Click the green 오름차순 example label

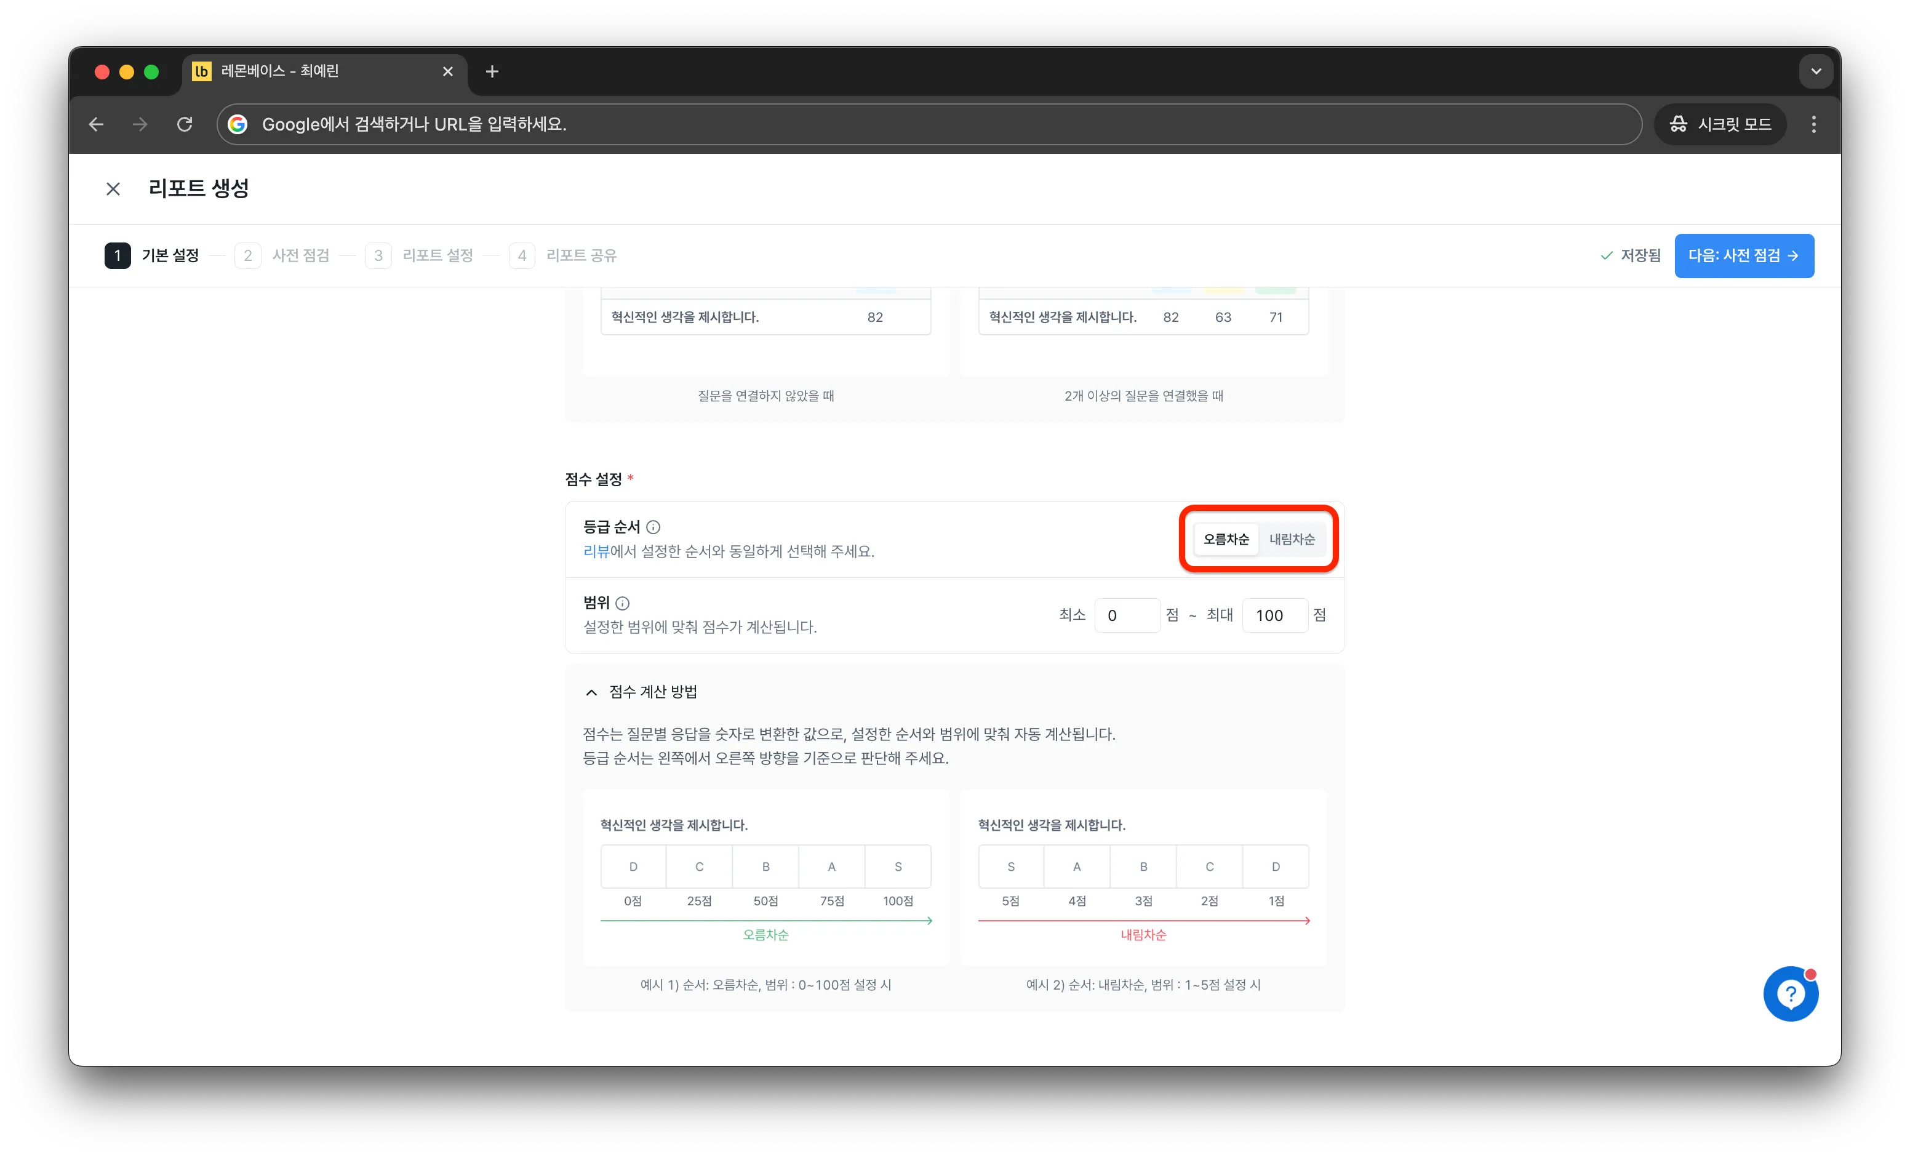(x=765, y=934)
